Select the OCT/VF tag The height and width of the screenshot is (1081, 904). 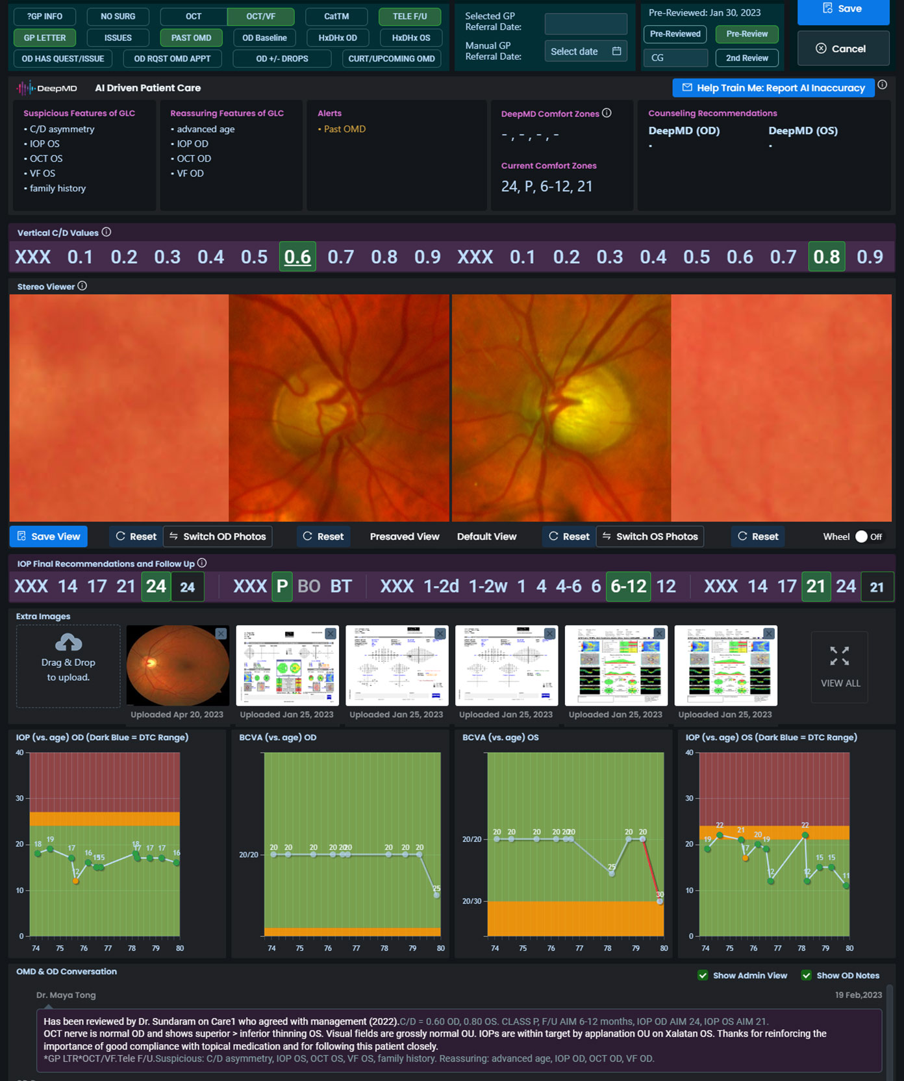tap(260, 16)
